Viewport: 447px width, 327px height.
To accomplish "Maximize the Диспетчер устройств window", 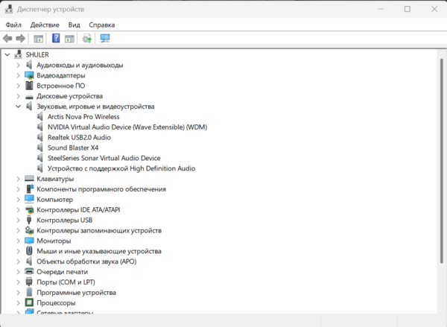I will (408, 9).
